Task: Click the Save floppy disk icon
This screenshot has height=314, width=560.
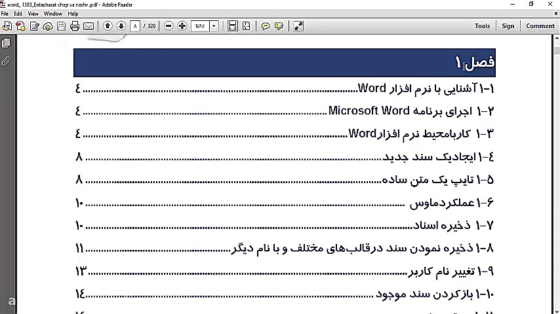Action: (x=62, y=26)
